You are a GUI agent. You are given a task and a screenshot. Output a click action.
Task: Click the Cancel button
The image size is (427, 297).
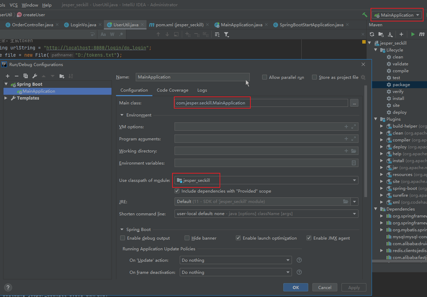click(x=324, y=287)
